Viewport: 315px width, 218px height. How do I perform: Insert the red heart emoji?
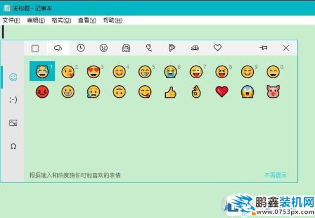(222, 92)
